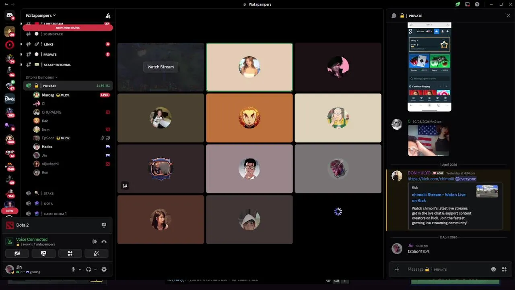Open Discord direct messages home icon
Image resolution: width=515 pixels, height=290 pixels.
coord(10,15)
